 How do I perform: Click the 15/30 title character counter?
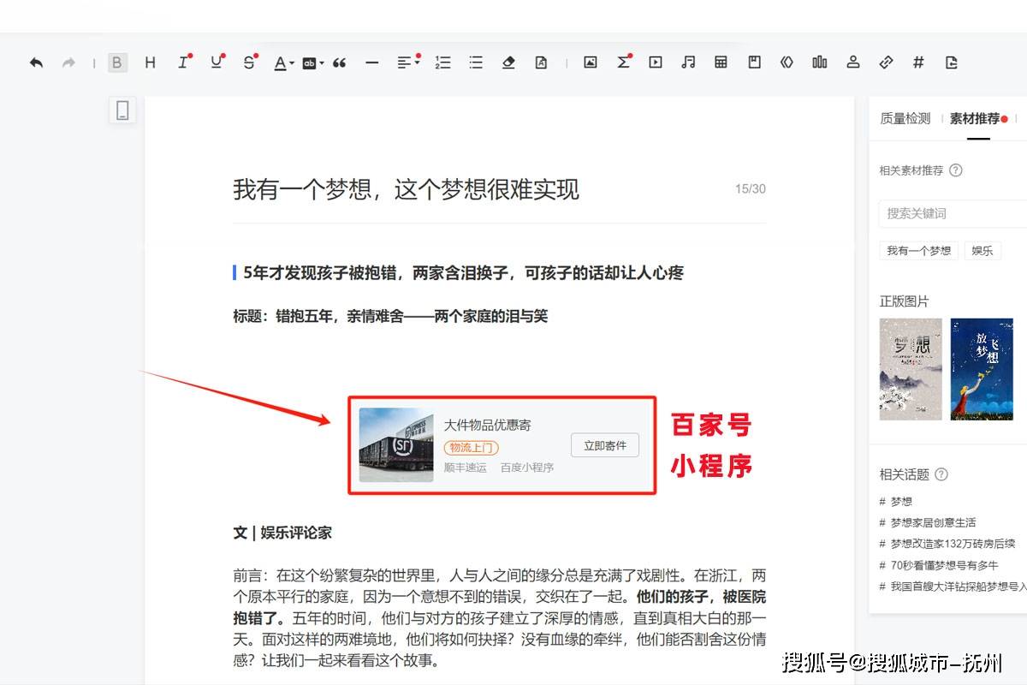click(x=750, y=189)
